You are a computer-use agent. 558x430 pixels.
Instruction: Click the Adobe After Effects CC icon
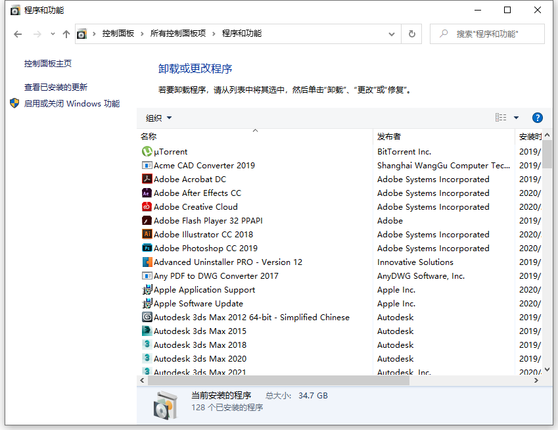pos(147,193)
